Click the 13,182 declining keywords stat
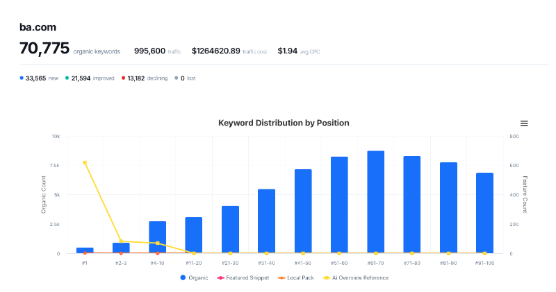 [x=145, y=78]
